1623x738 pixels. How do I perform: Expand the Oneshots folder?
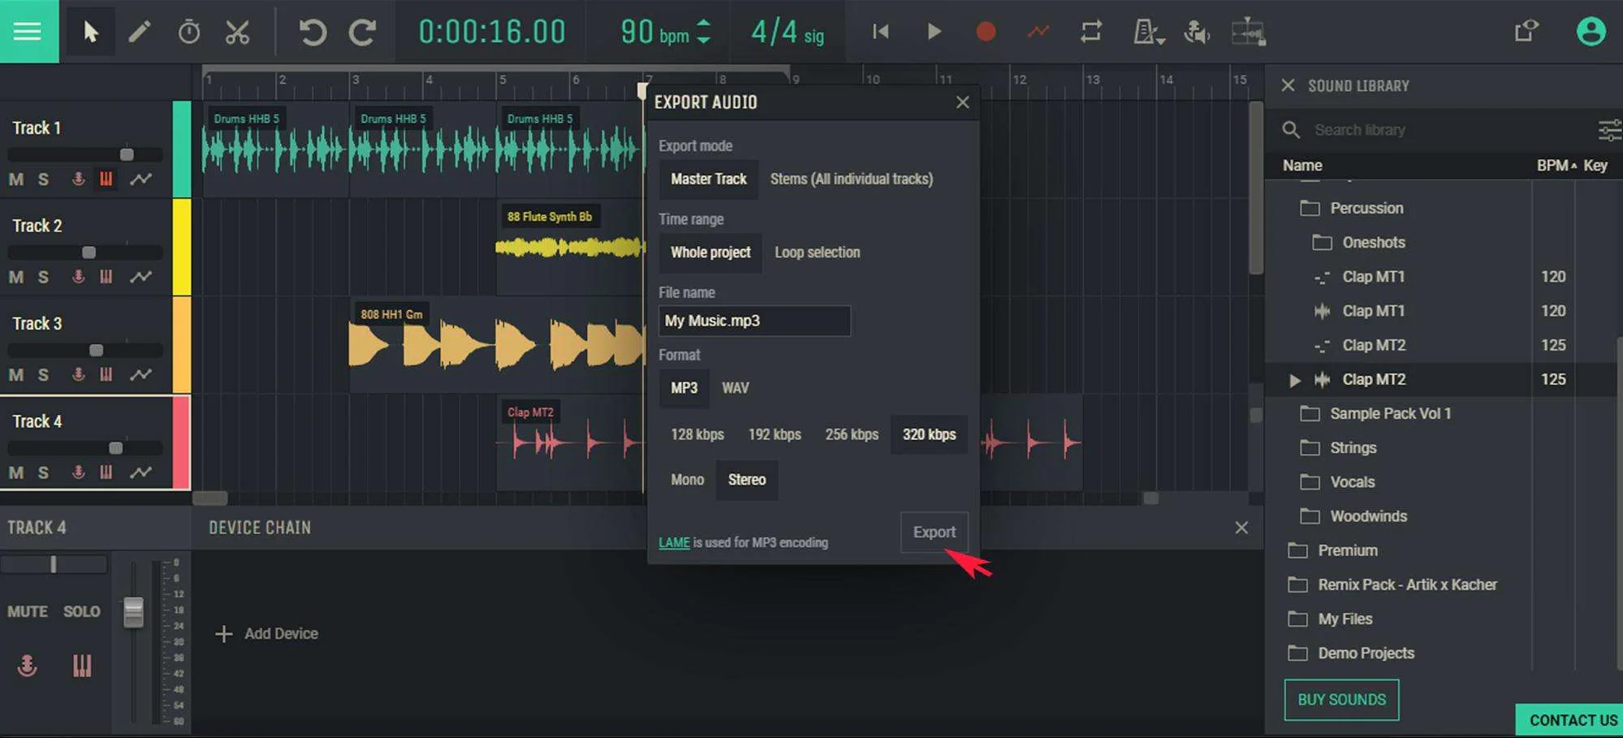click(x=1358, y=242)
